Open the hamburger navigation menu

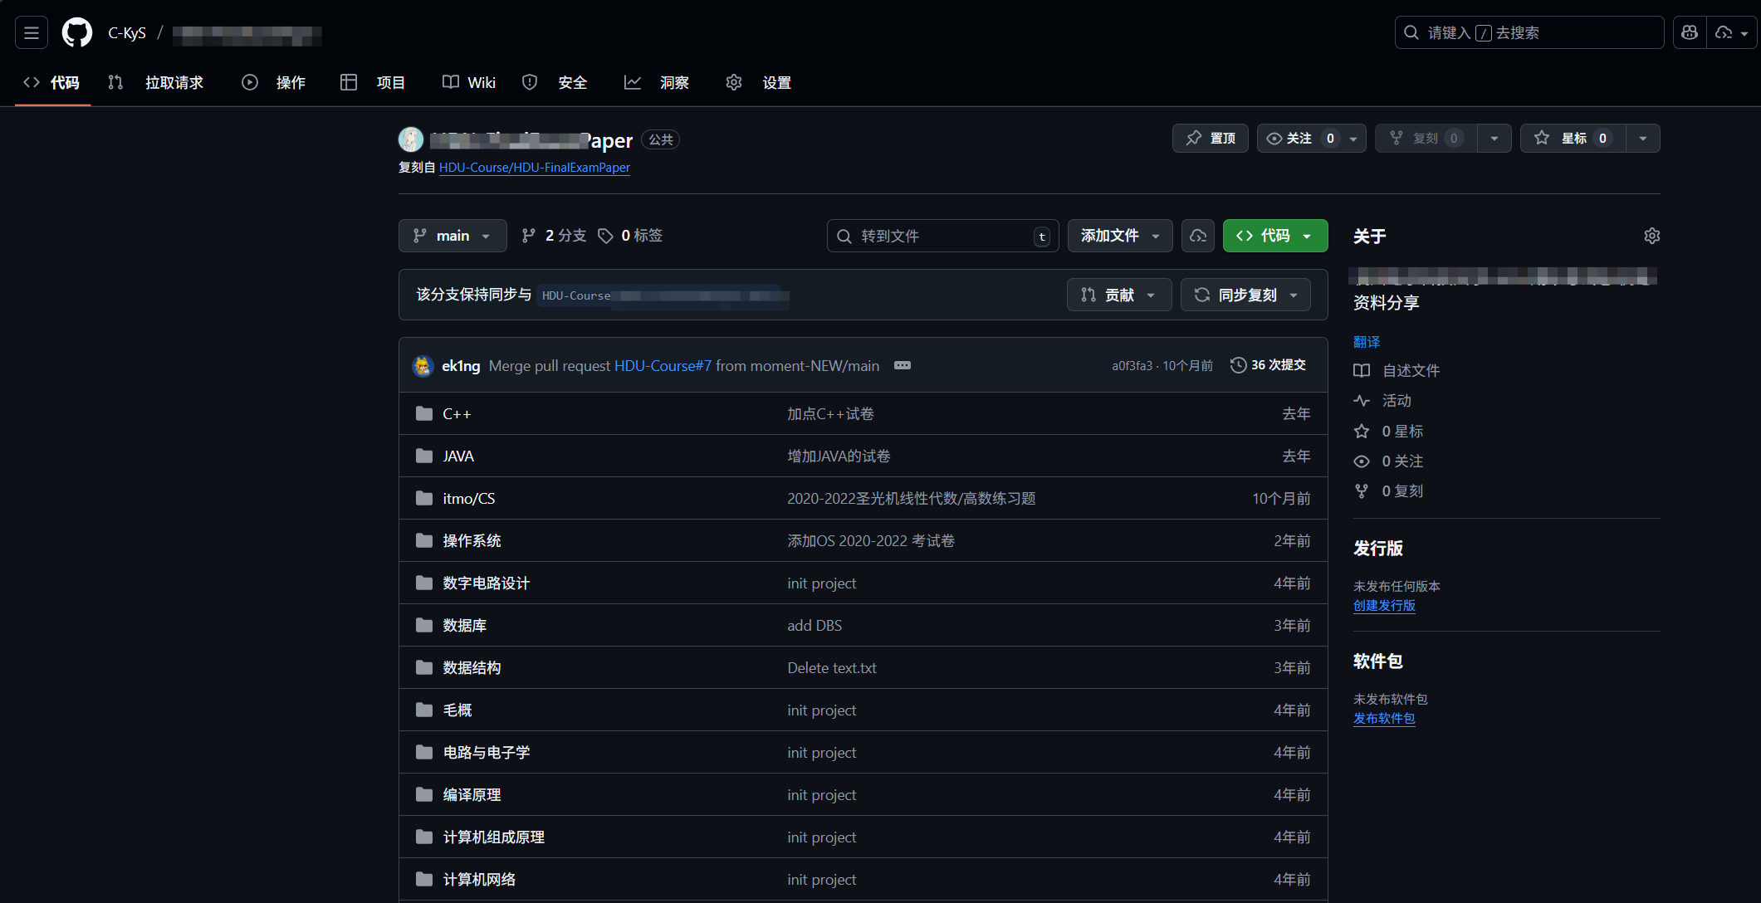click(x=31, y=32)
